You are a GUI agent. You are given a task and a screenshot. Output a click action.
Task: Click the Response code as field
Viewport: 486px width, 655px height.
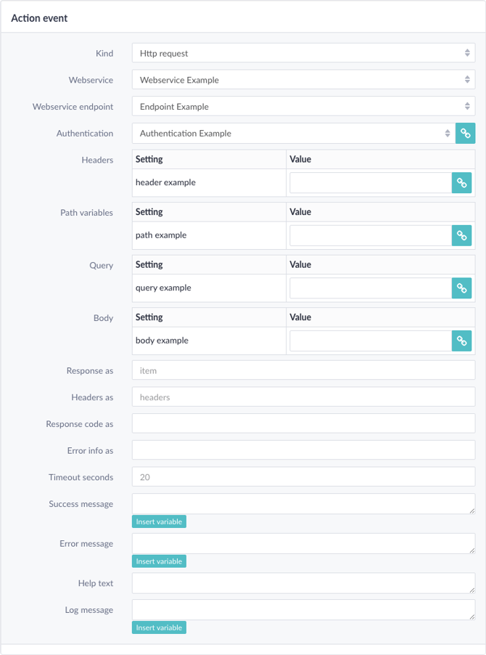pos(303,423)
